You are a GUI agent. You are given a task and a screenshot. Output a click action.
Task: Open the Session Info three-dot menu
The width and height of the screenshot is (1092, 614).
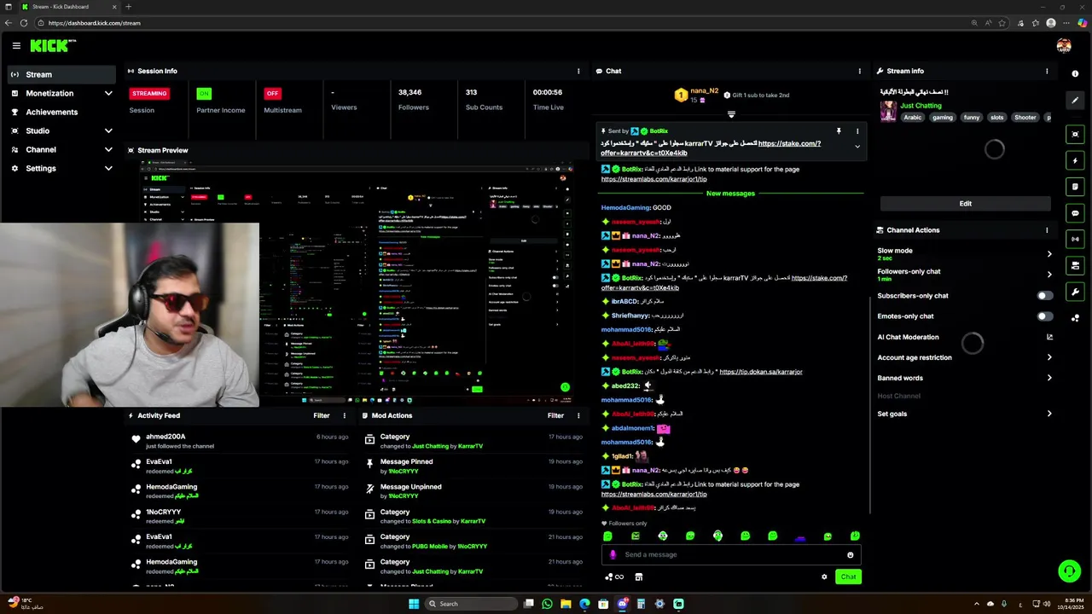[x=578, y=71]
